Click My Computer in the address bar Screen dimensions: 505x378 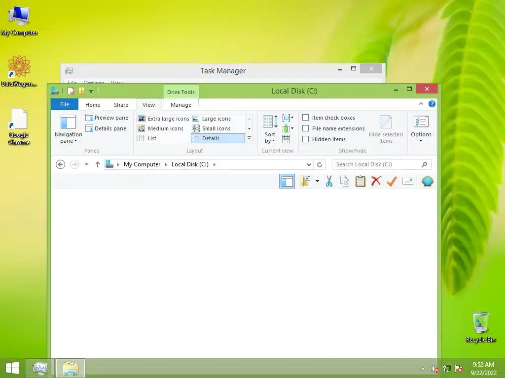(142, 164)
